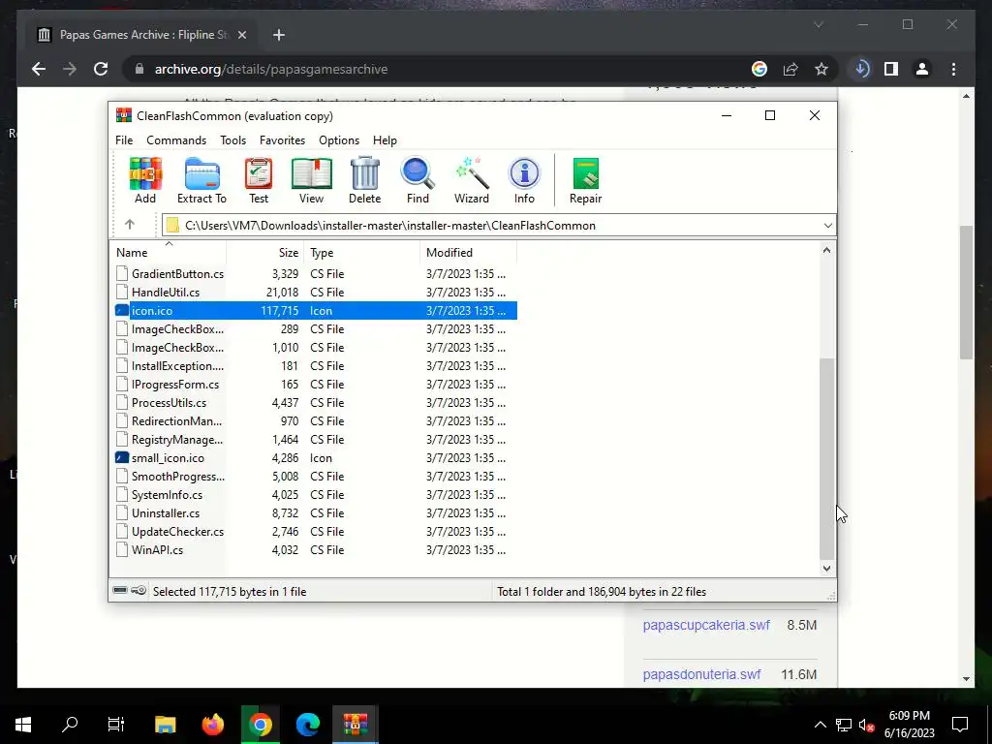The height and width of the screenshot is (744, 992).
Task: Click the WinRAR file list scroll down arrow
Action: [x=826, y=568]
